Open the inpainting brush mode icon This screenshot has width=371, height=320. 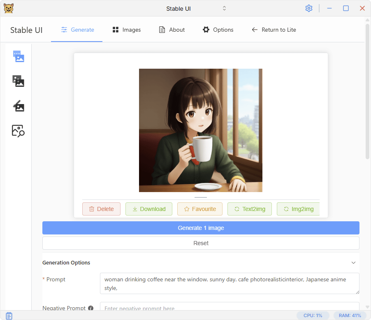pos(19,106)
